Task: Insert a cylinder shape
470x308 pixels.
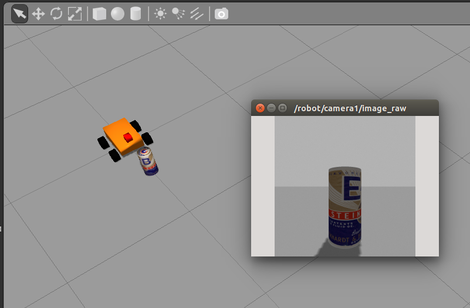Action: coord(136,13)
